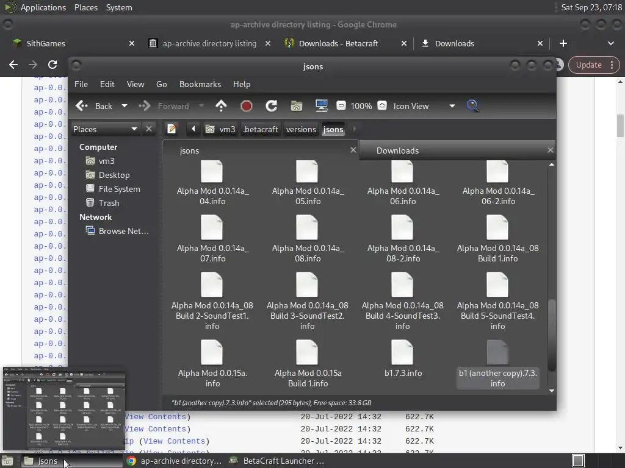
Task: Open the Chrome tab search chevron
Action: [610, 43]
